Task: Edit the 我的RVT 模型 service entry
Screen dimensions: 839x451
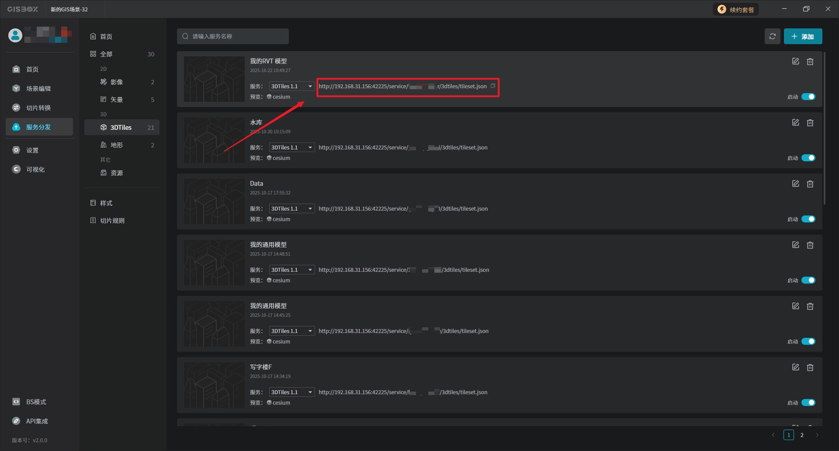Action: 795,62
